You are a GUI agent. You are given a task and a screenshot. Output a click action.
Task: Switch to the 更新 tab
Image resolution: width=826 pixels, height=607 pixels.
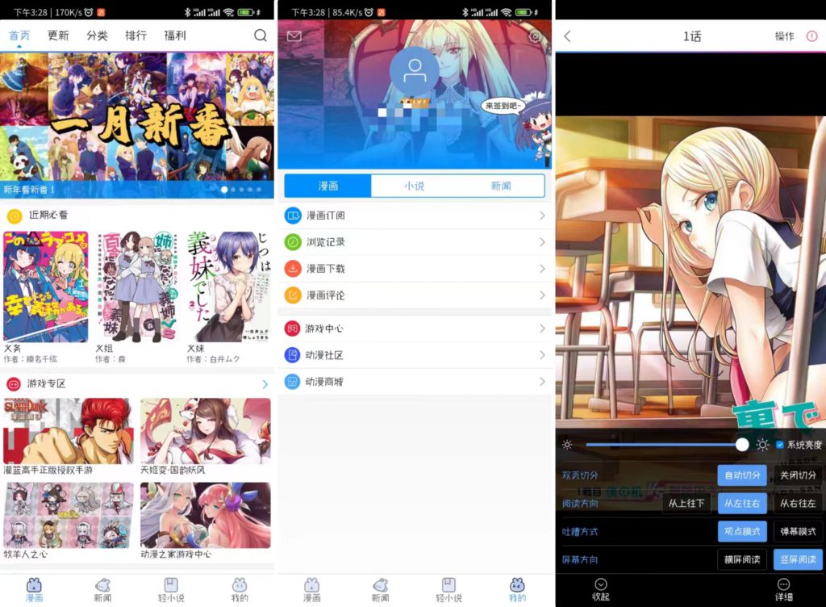point(58,36)
